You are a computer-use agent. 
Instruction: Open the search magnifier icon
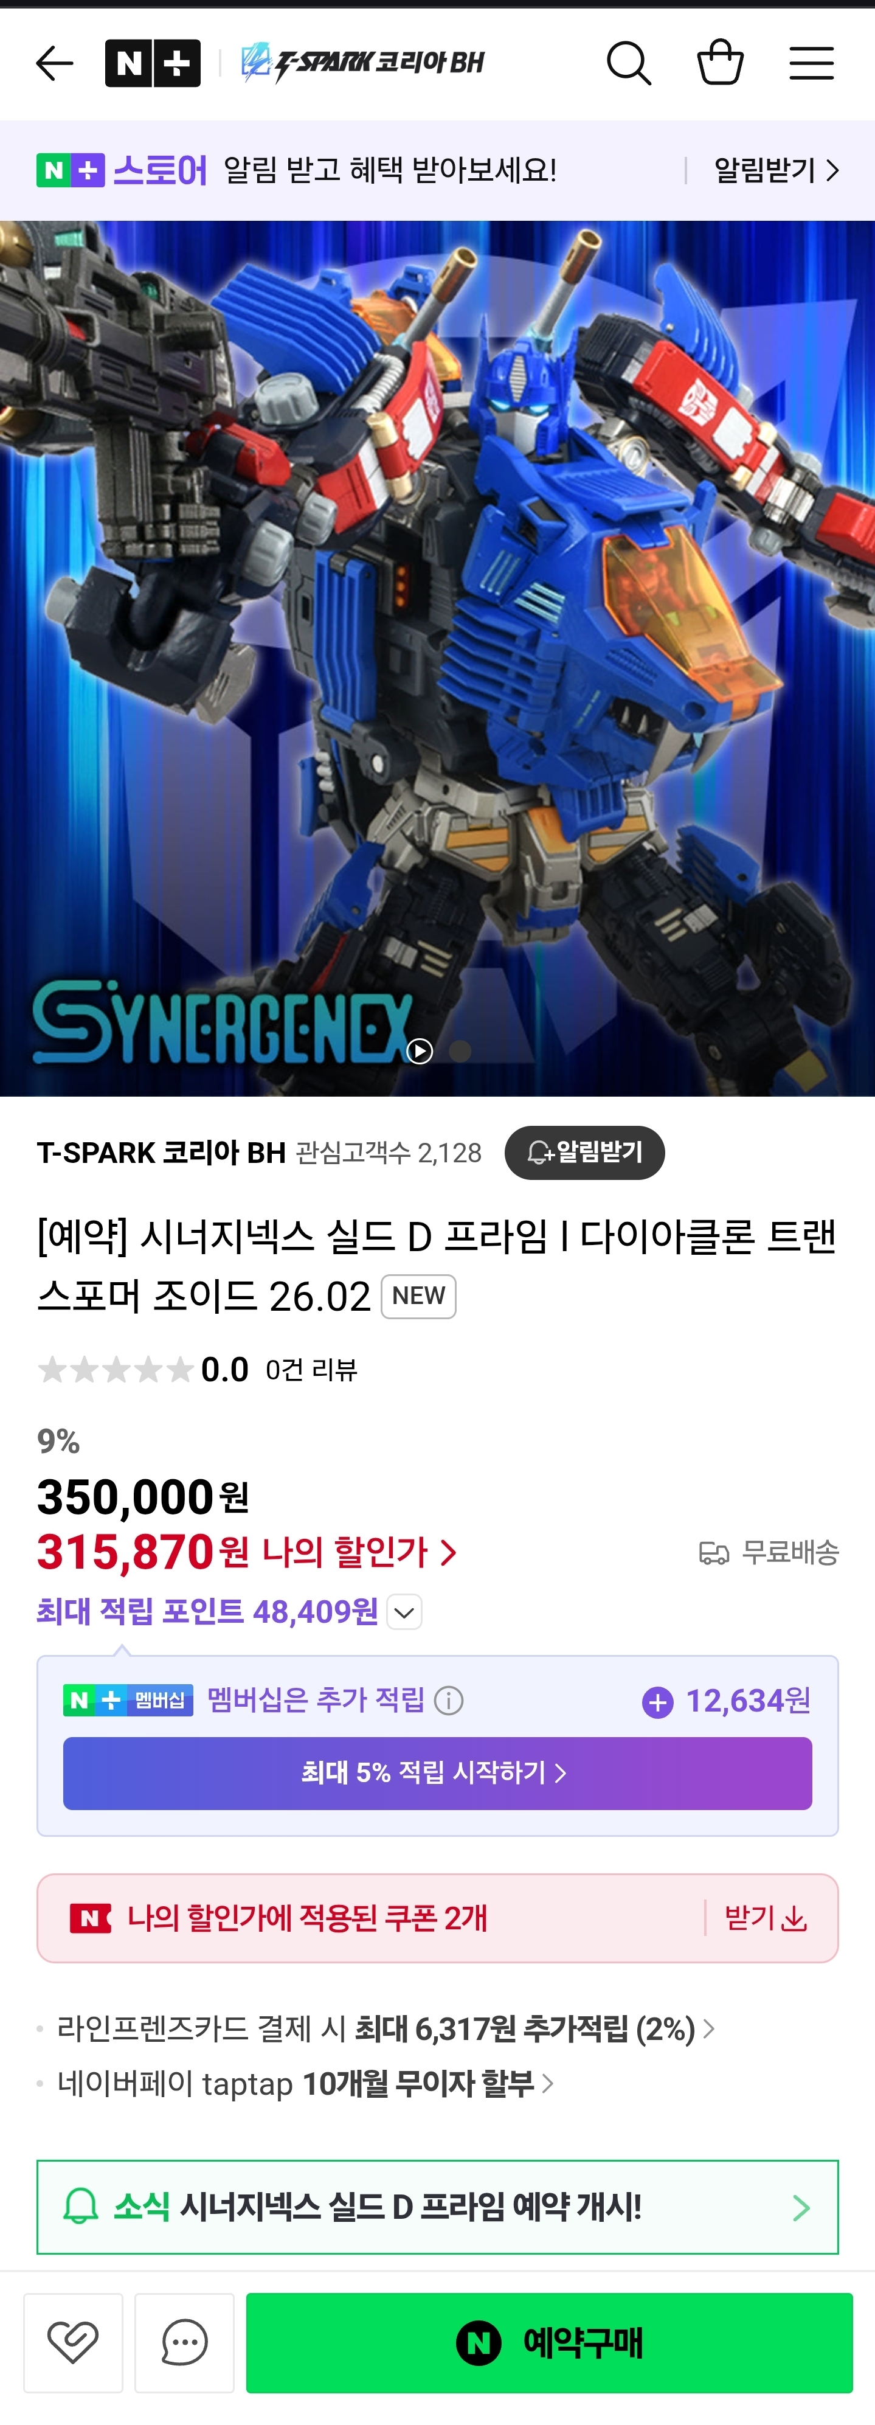629,63
